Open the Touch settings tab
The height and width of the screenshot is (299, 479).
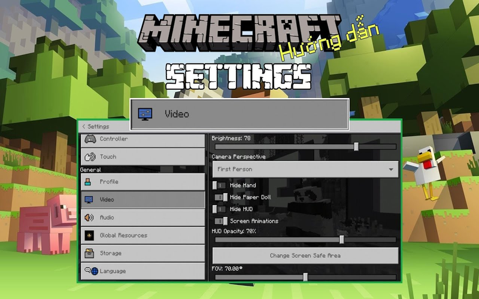pos(143,157)
